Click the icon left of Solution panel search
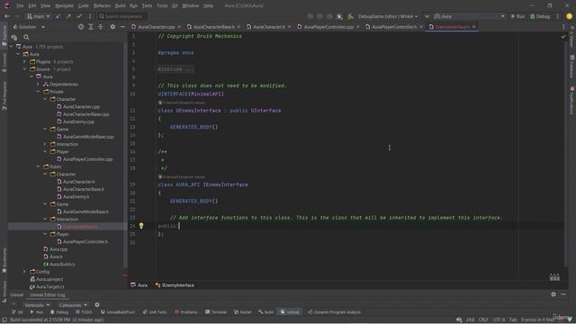This screenshot has height=324, width=576. 14,37
